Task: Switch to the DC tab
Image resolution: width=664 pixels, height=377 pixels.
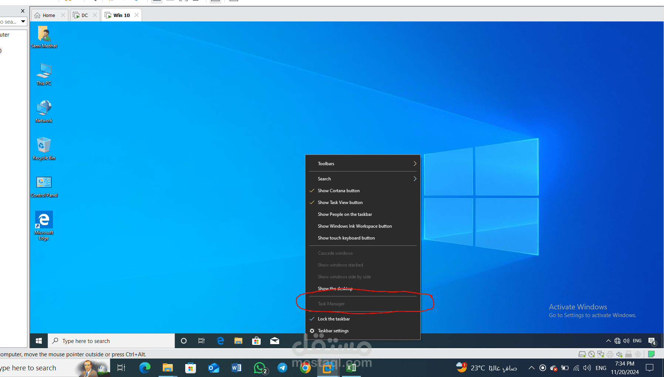Action: 85,15
